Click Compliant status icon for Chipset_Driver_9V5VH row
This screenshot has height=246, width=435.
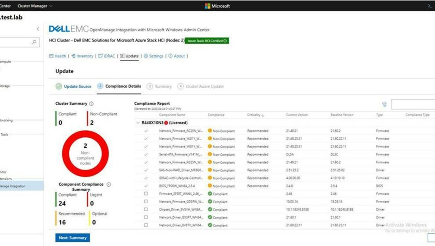[x=210, y=209]
